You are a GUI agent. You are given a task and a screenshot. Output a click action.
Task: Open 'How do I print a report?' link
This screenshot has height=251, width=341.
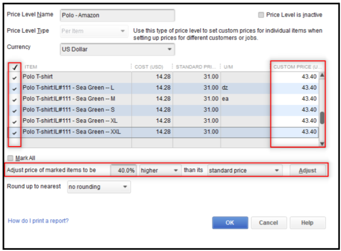tap(38, 221)
